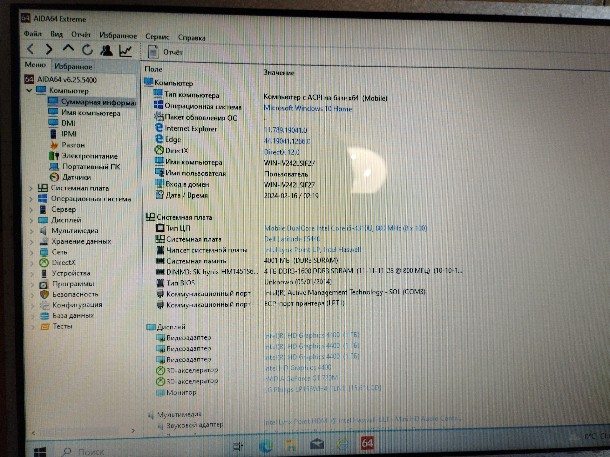Click the Отчёт report toolbar button
The width and height of the screenshot is (610, 457).
[x=165, y=52]
